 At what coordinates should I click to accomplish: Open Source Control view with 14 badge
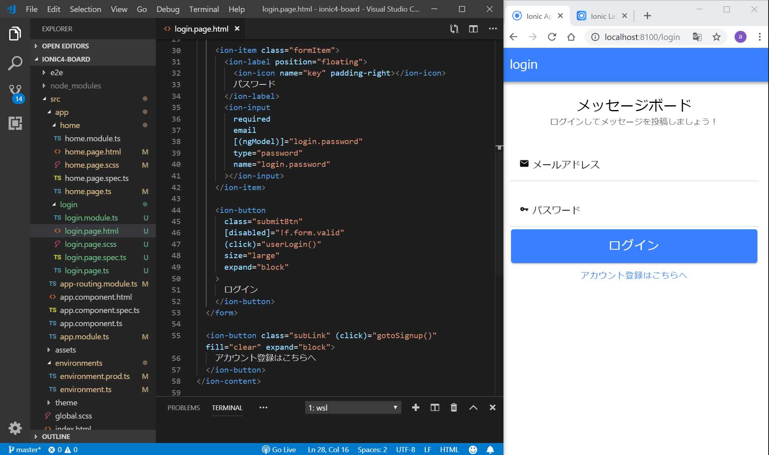click(x=15, y=92)
